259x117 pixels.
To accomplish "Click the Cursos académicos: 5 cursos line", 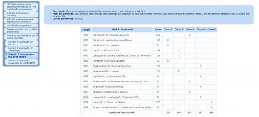I will click(68, 19).
